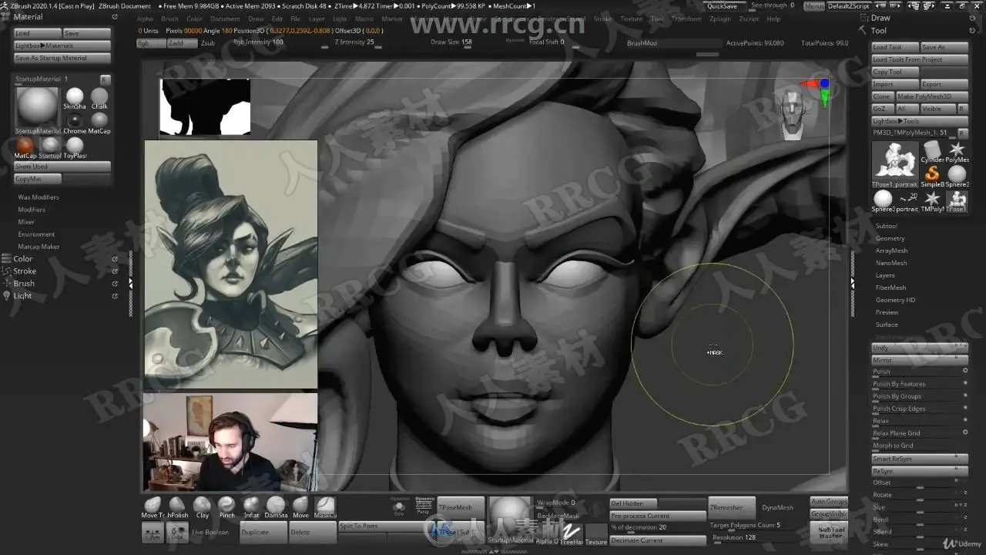
Task: Expand the ArrayMesh section
Action: 891,251
